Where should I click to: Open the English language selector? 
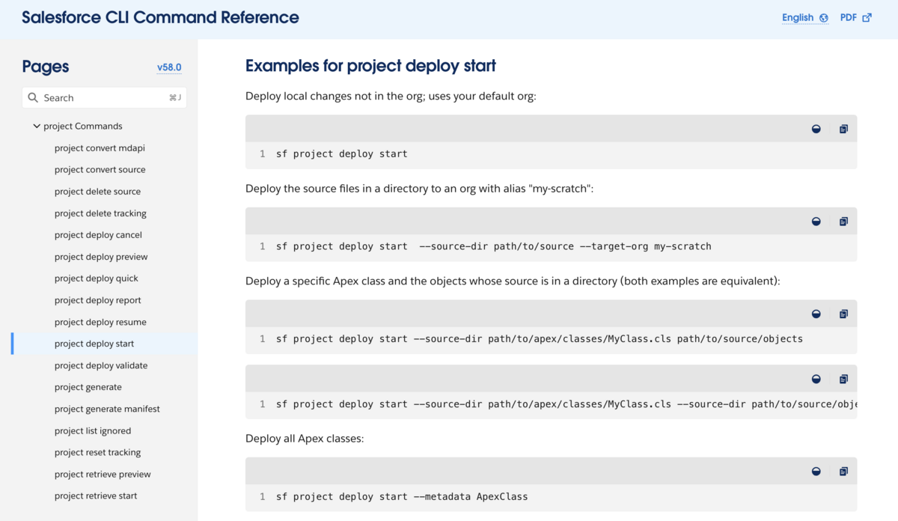point(798,16)
